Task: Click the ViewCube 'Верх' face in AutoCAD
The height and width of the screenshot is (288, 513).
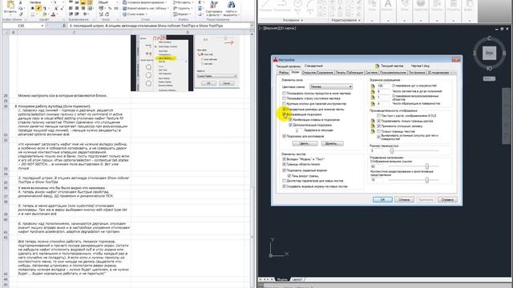Action: [489, 53]
